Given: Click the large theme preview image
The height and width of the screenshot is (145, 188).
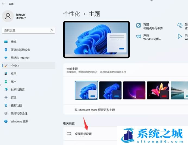Looking at the screenshot, I should pyautogui.click(x=96, y=40).
